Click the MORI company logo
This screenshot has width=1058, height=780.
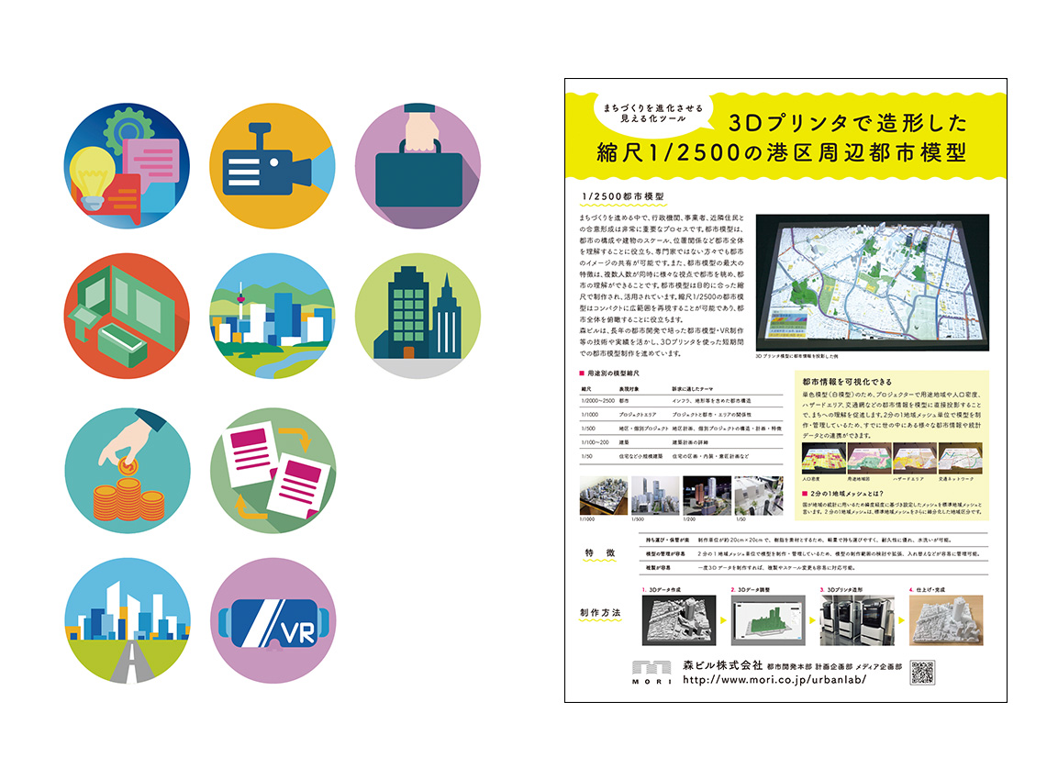(653, 672)
